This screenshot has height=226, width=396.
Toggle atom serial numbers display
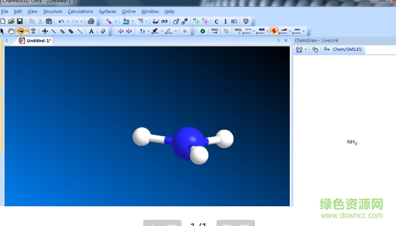[x=225, y=21]
